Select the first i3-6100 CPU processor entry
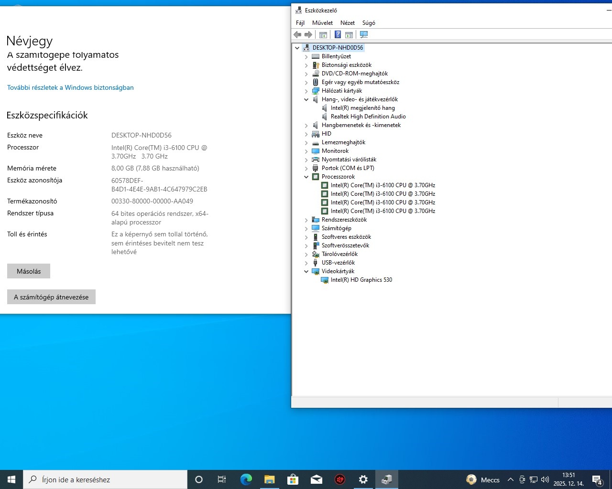 coord(382,185)
